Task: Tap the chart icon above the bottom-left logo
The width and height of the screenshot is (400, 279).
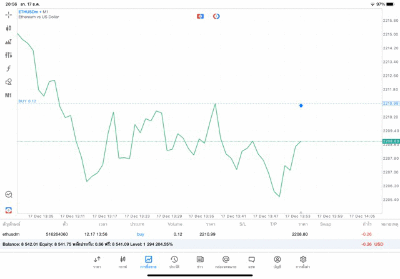Action: pos(8,195)
